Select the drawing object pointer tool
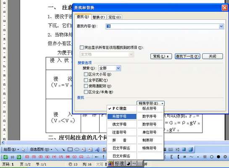Image resolution: width=229 pixels, height=168 pixels. 24,150
